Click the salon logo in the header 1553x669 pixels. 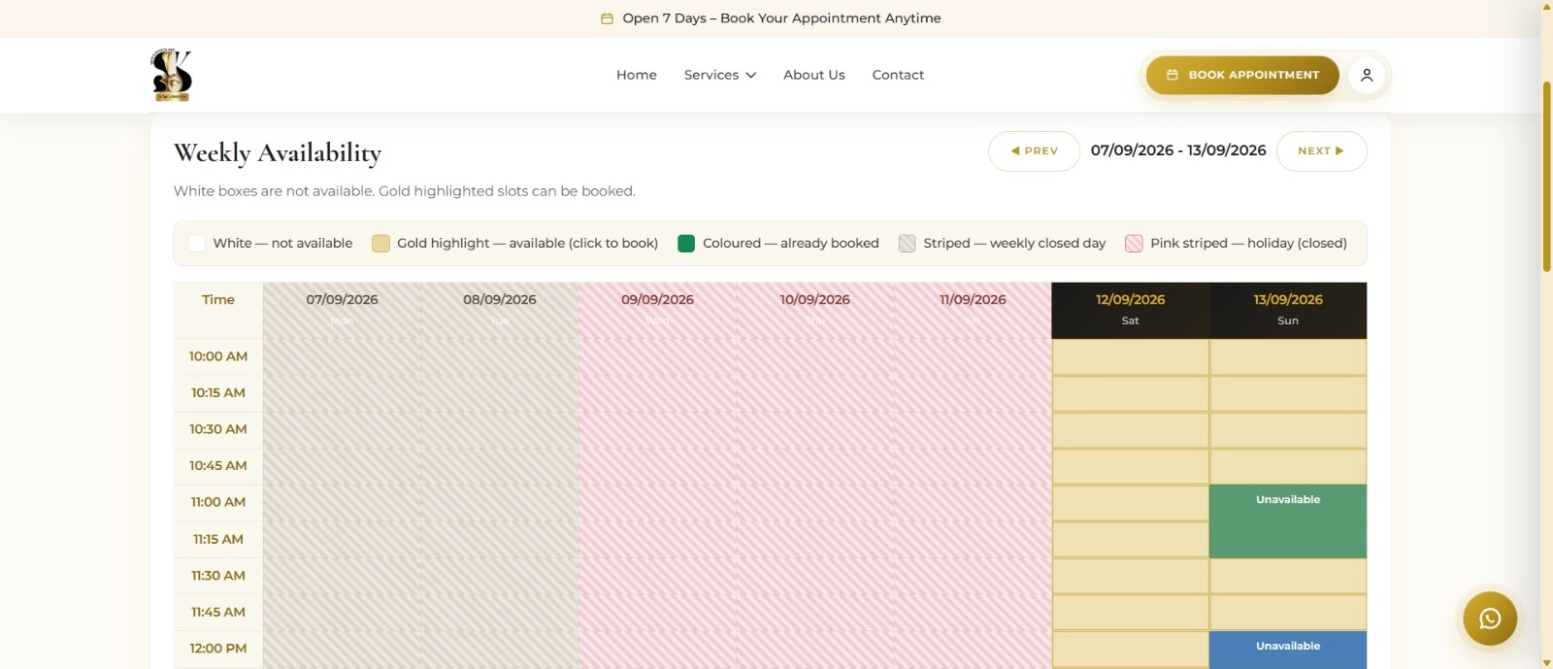(171, 75)
